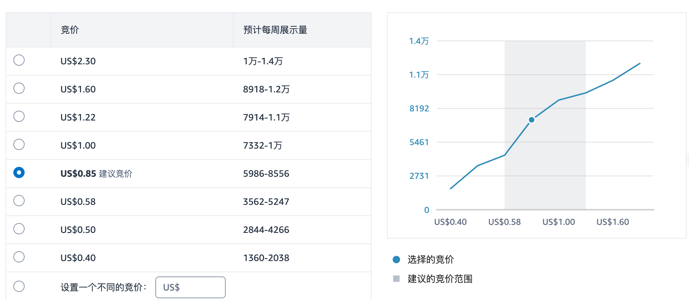Screen dimensions: 689x300
Task: Select the US$2.30 bid radio button
Action: click(x=19, y=60)
